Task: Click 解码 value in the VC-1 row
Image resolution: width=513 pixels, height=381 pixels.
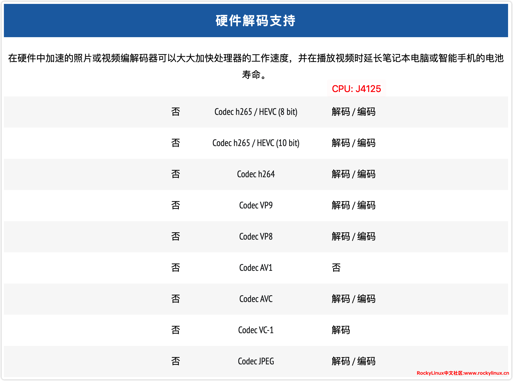Action: click(x=341, y=330)
